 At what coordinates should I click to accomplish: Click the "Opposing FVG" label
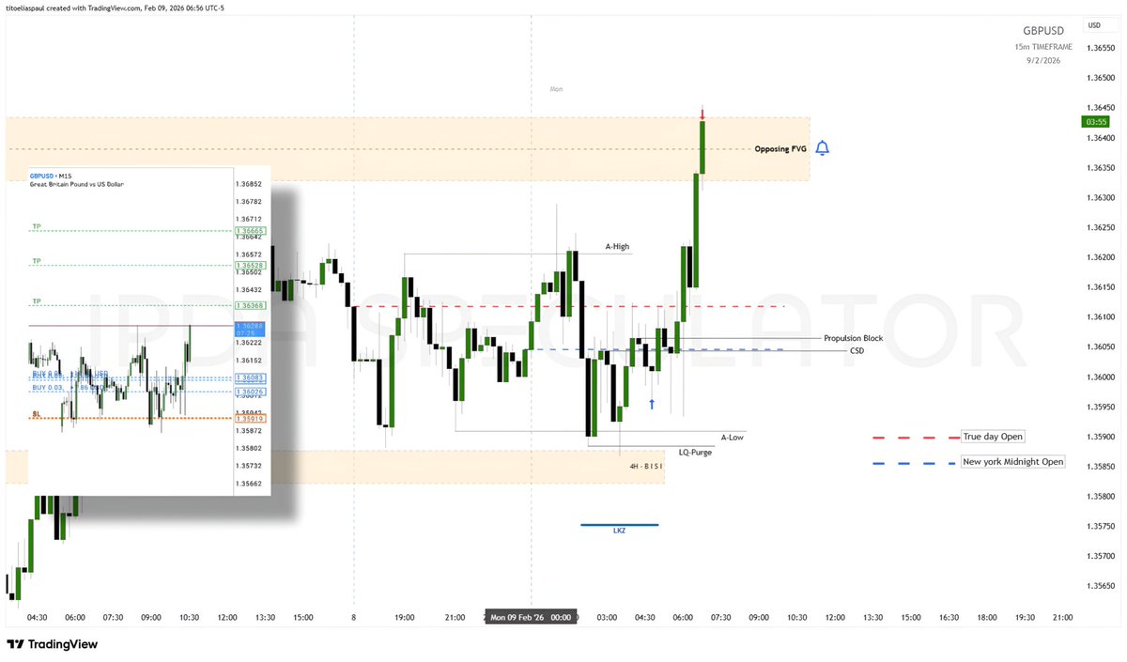point(780,149)
